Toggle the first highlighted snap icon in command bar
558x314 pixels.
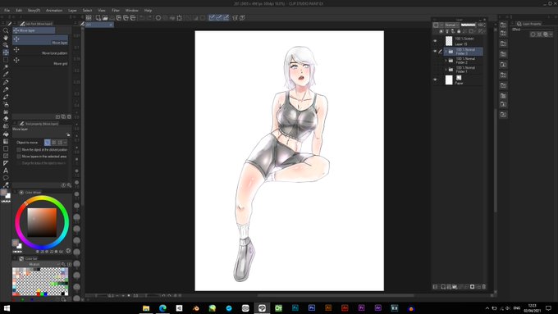pyautogui.click(x=212, y=18)
